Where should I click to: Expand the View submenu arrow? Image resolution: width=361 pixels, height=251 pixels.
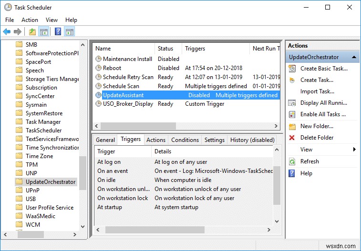tap(354, 150)
